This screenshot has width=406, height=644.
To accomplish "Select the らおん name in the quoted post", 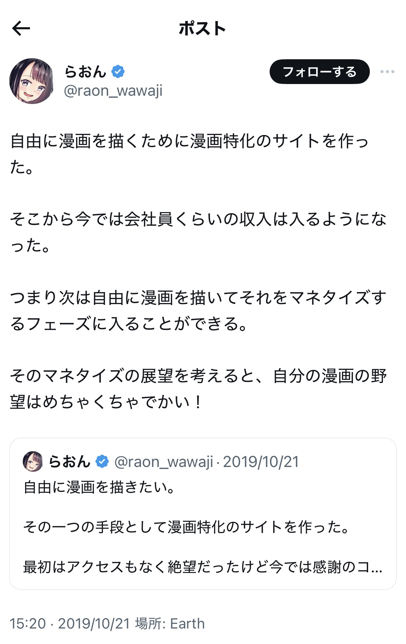I will (70, 461).
